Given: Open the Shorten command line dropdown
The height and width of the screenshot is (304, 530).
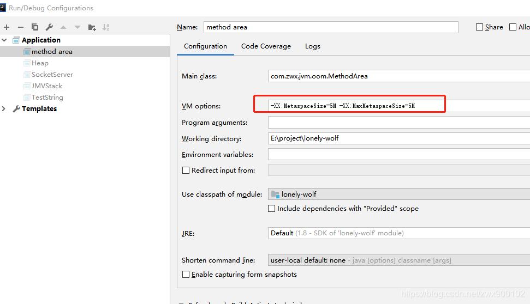Looking at the screenshot, I should click(x=398, y=260).
